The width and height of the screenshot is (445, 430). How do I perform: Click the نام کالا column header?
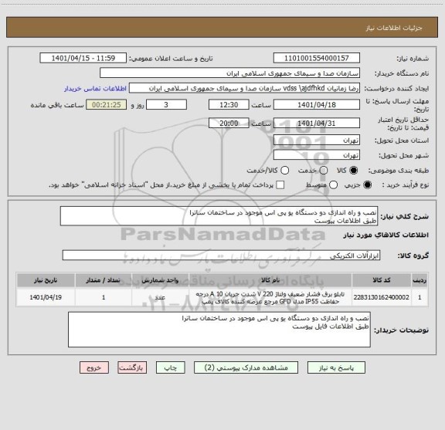[x=270, y=280]
